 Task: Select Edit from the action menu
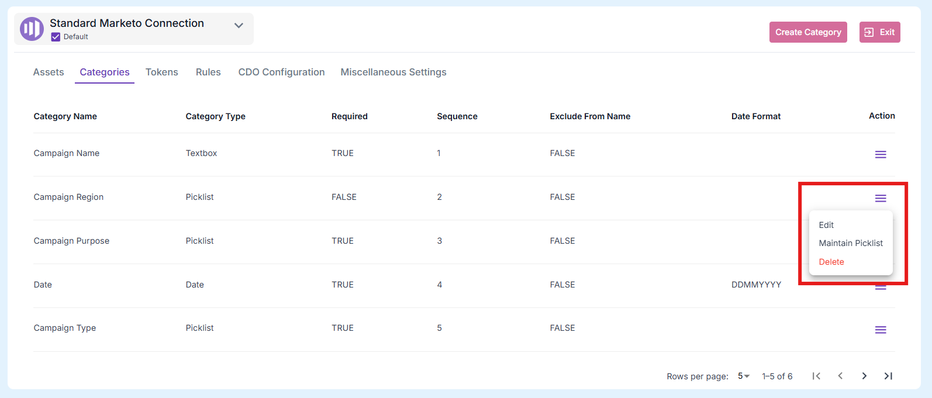[826, 225]
